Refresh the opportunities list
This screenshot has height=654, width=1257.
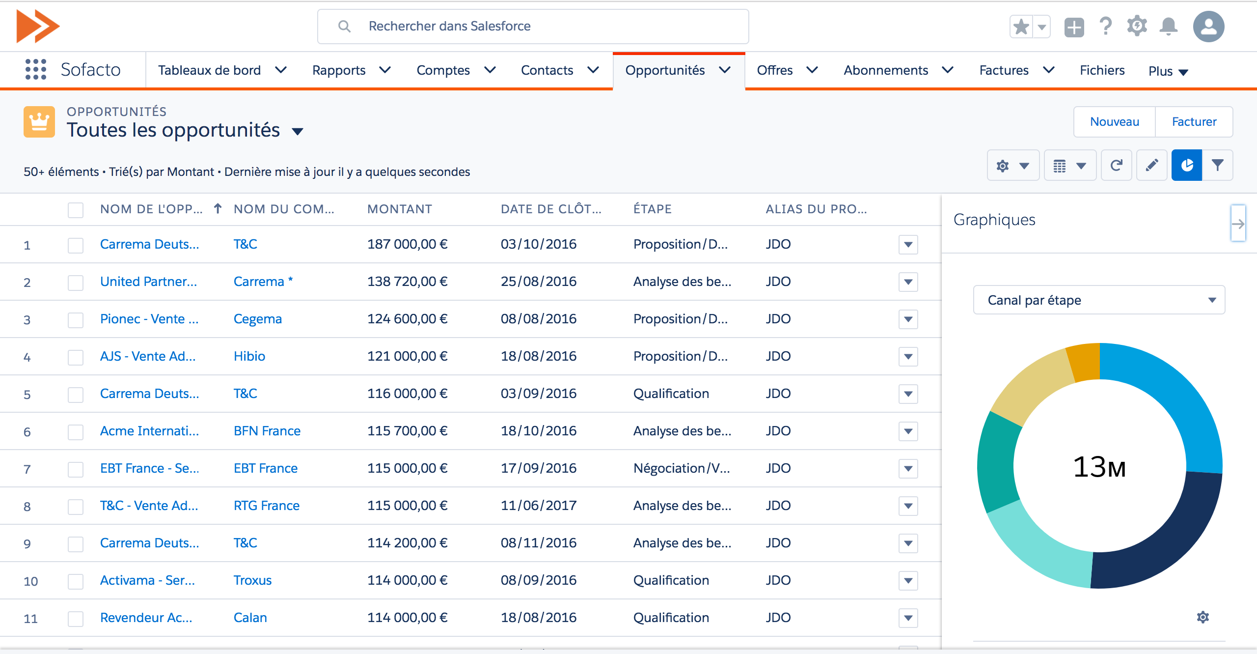1117,166
